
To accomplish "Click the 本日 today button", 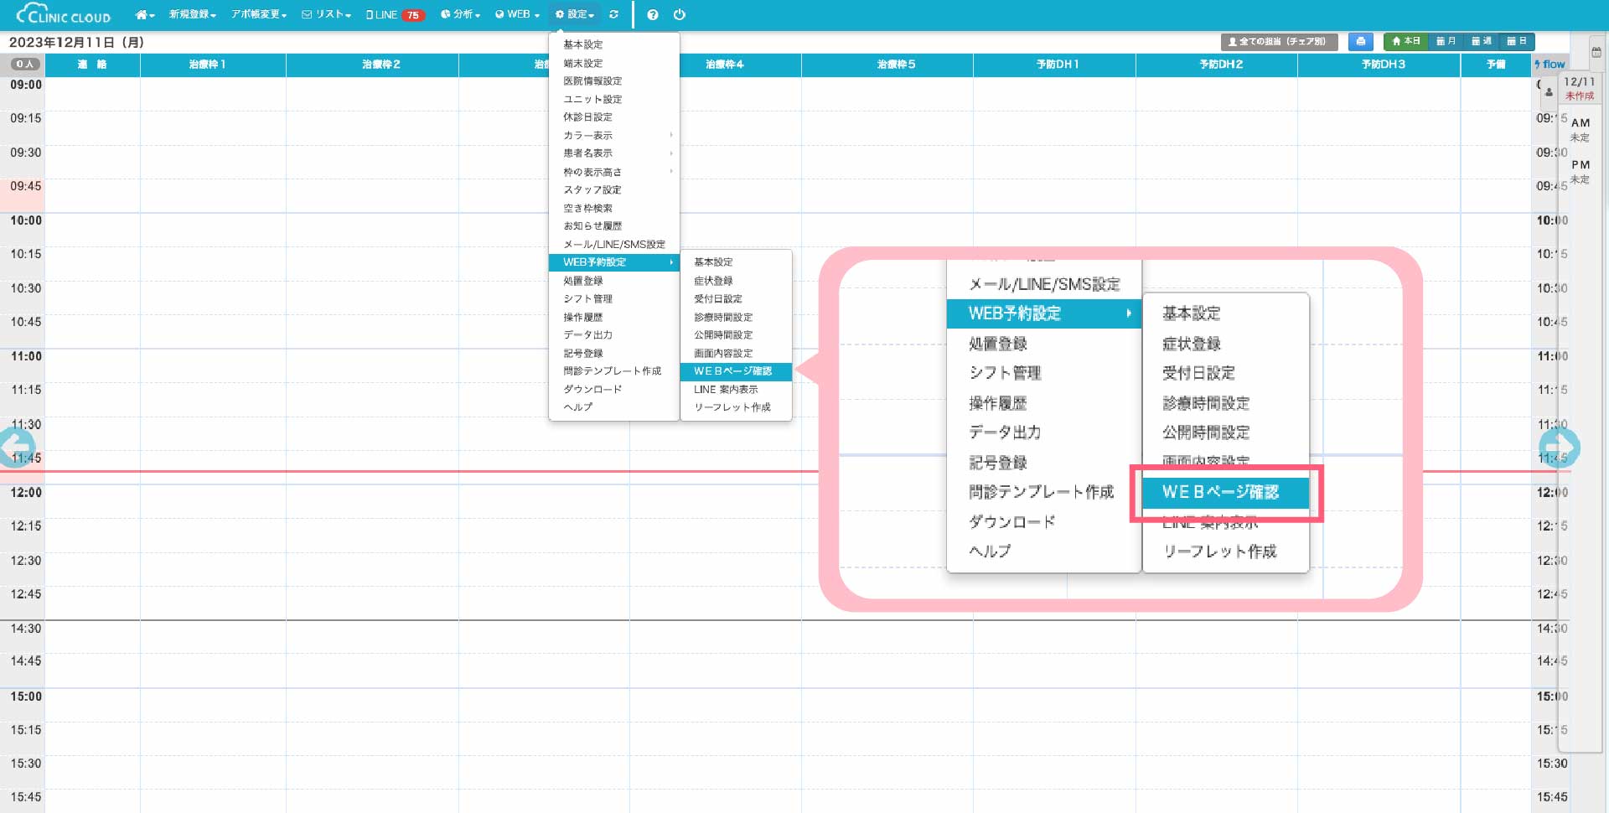I will pyautogui.click(x=1406, y=41).
